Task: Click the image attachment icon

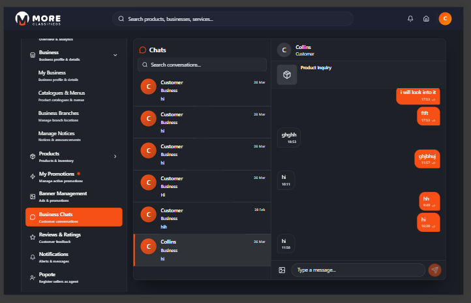Action: tap(282, 270)
